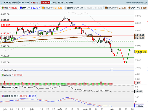Viewport: 148px width, 111px height.
Task: Click the chart icon beside CAC40 Index
Action: (2, 3)
